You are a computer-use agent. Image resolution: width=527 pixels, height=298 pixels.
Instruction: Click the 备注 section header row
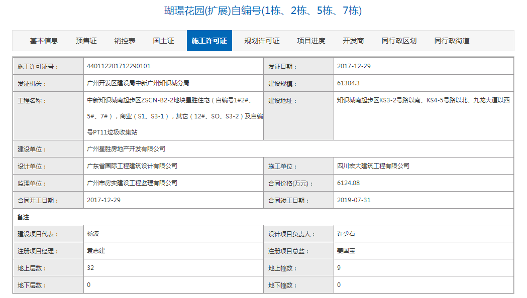pyautogui.click(x=24, y=217)
